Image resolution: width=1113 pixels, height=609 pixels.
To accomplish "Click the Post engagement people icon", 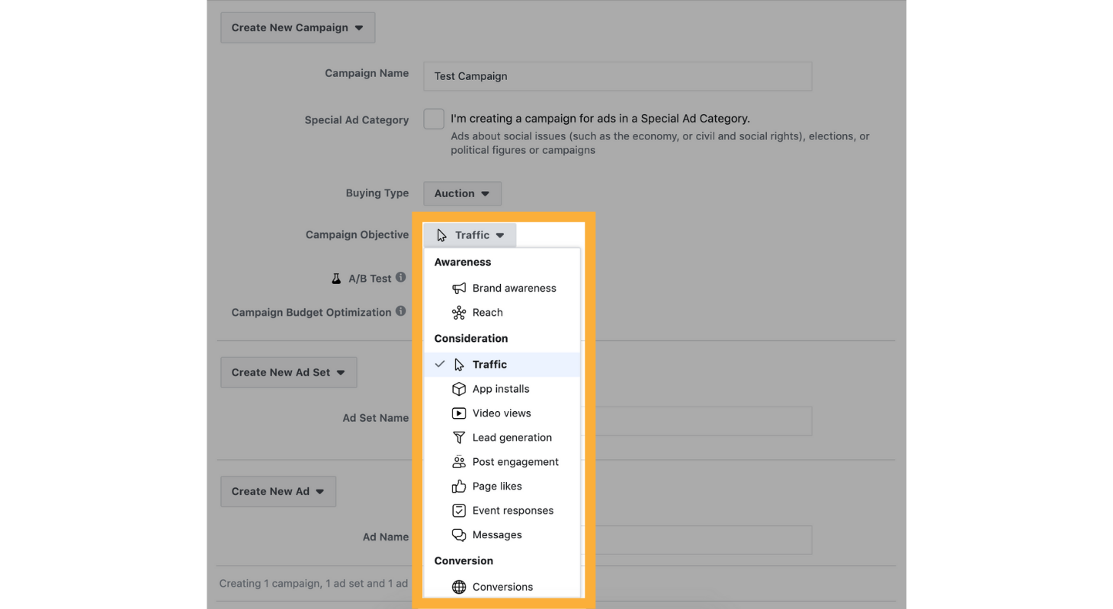I will 459,461.
